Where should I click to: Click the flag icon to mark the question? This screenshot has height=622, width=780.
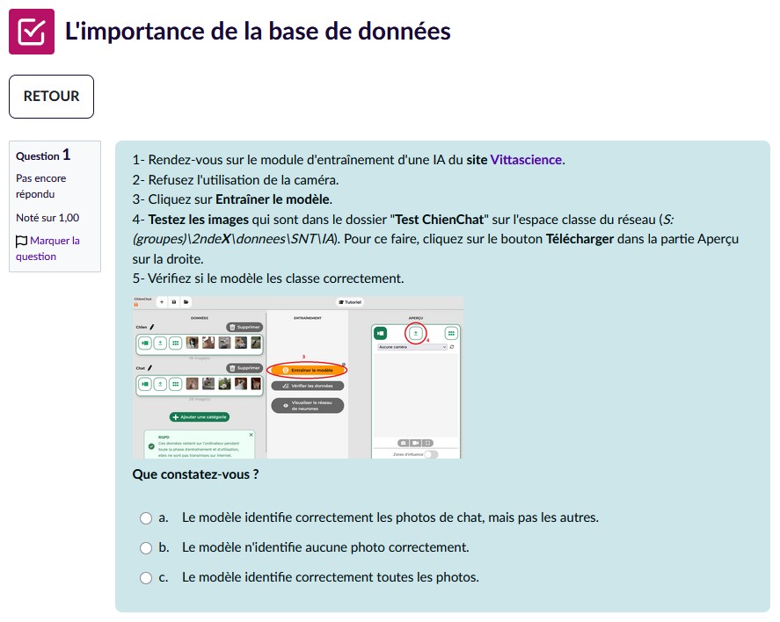point(22,241)
